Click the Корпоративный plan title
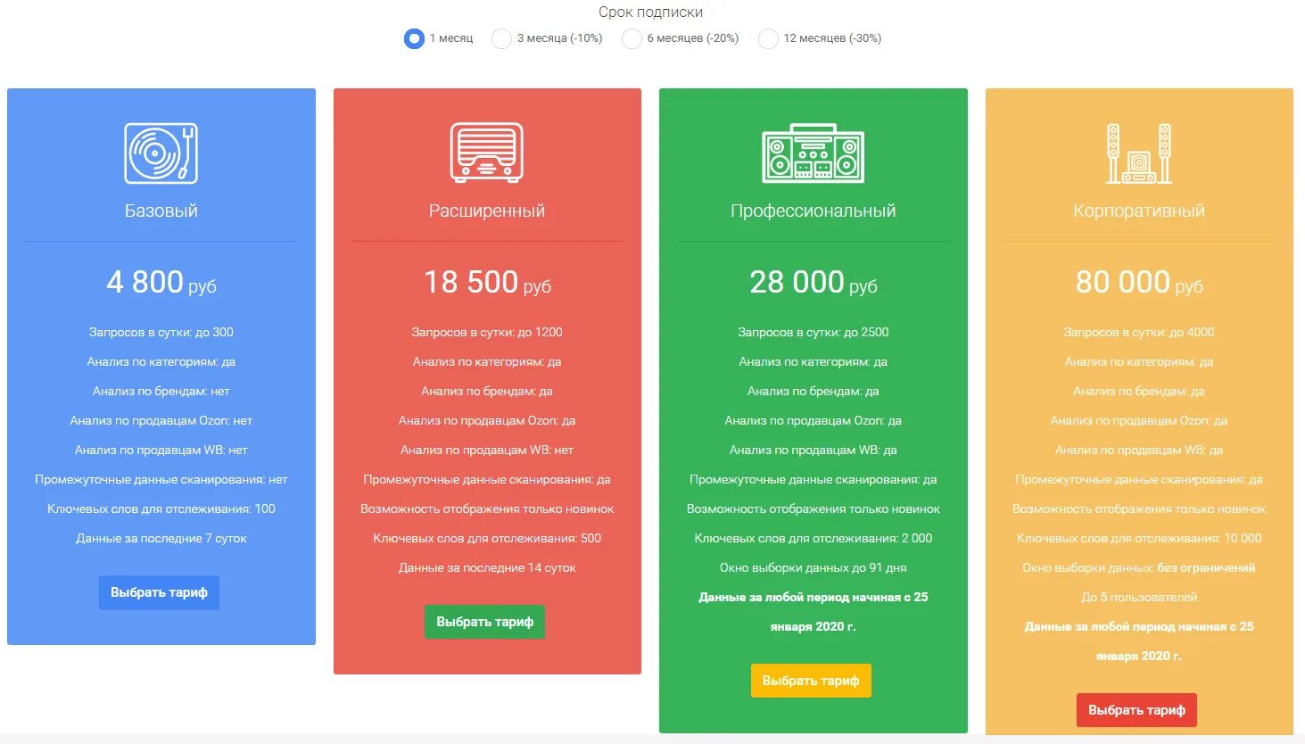 1139,211
